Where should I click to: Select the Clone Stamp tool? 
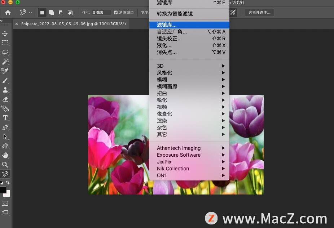(5, 90)
